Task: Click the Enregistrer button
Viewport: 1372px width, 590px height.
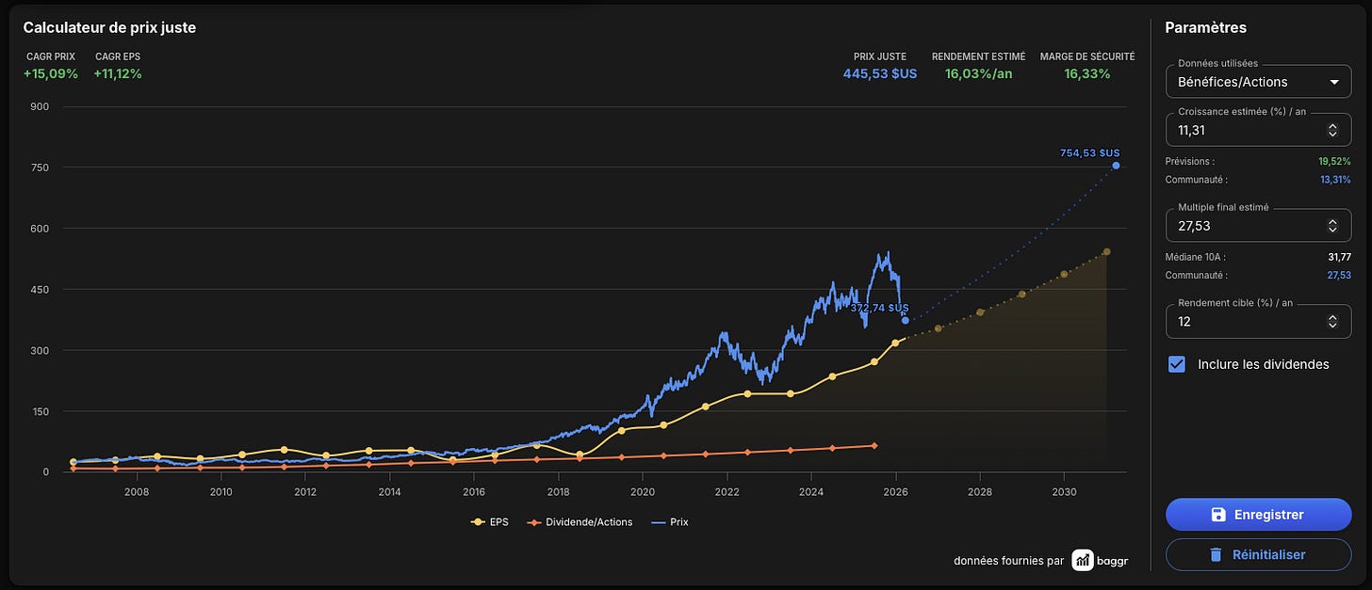Action: pos(1258,515)
